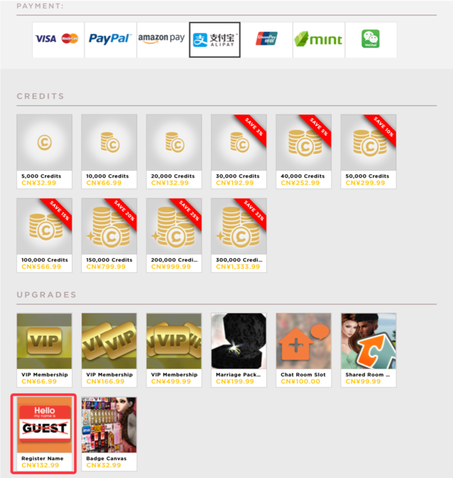
Task: Pick the Alipay payment method
Action: coord(215,39)
